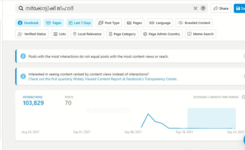Open the Page Admin Country filter
245x150 pixels.
tap(161, 34)
